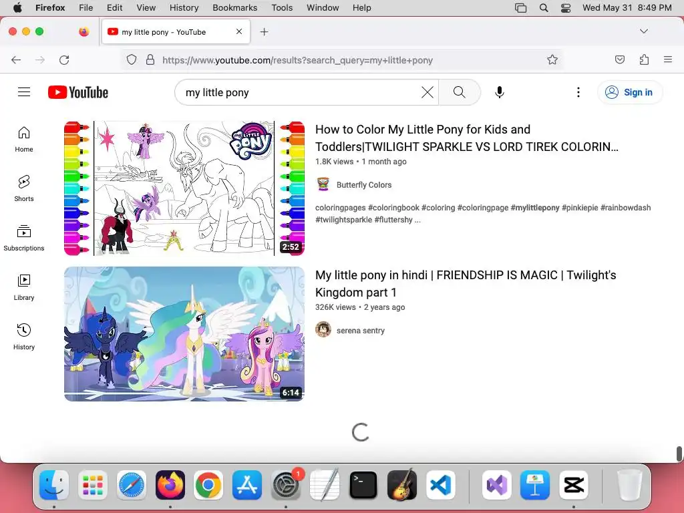Screen dimensions: 684x513
Task: Open Visual Studio Code from the Dock
Action: pyautogui.click(x=441, y=485)
